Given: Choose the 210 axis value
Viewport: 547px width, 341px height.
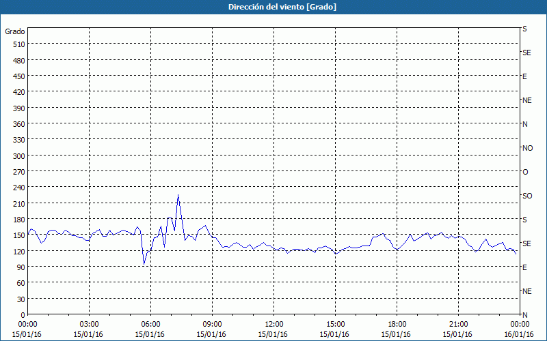Looking at the screenshot, I should point(20,204).
